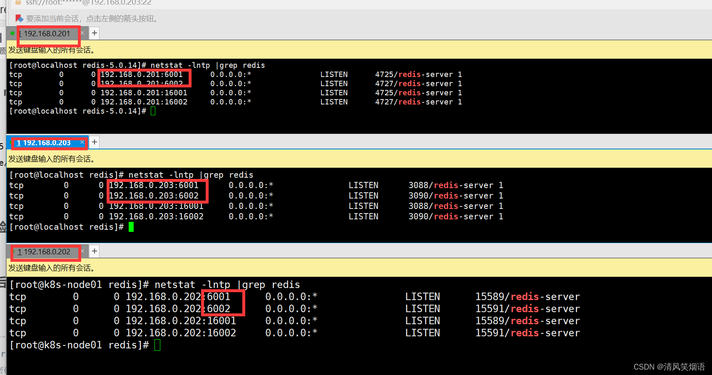Viewport: 712px width, 375px height.
Task: Click yellow broadcast-input bar of 192.168.0.201 session
Action: coord(359,50)
